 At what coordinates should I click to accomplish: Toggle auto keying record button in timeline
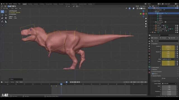67,82
